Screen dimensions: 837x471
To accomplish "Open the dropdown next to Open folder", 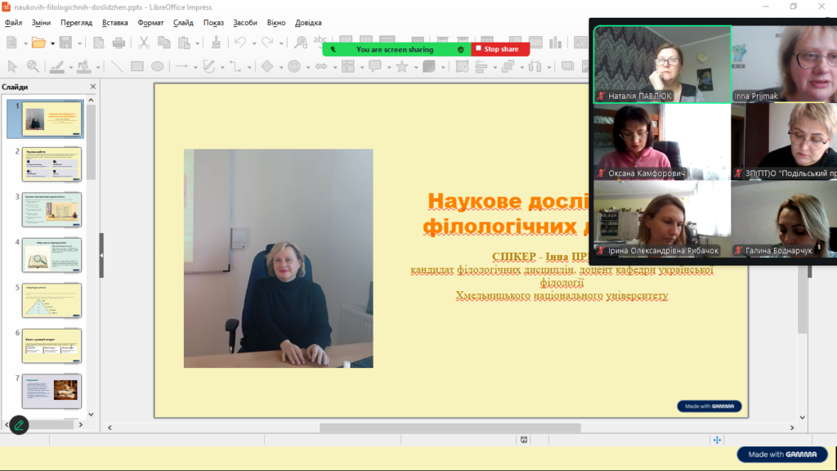I will tap(51, 43).
